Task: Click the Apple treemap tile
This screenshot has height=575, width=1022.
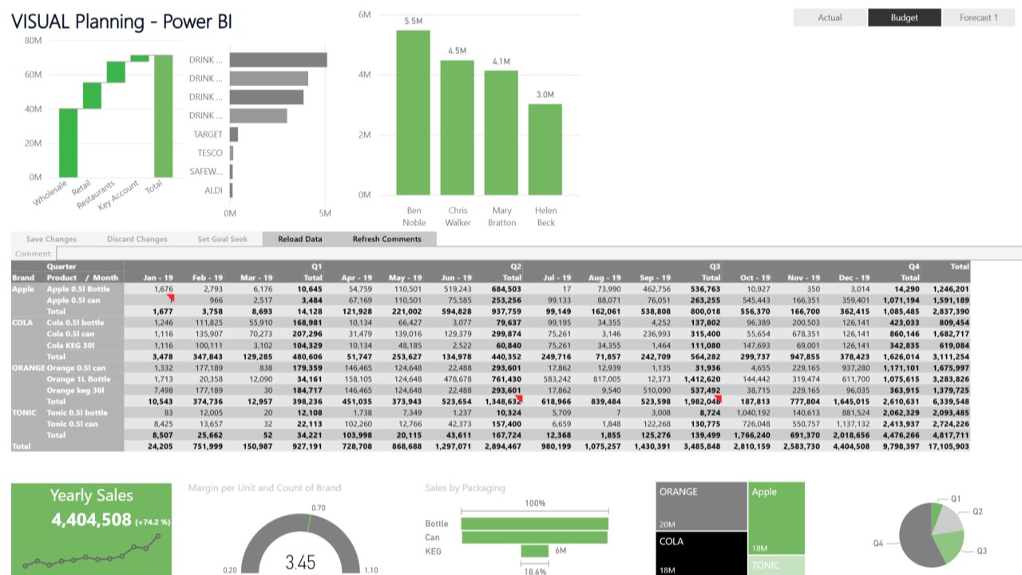Action: click(777, 518)
